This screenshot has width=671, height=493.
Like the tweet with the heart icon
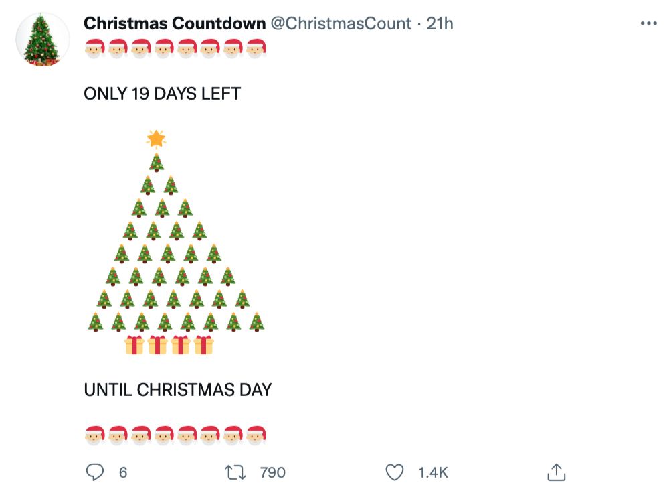(x=395, y=472)
